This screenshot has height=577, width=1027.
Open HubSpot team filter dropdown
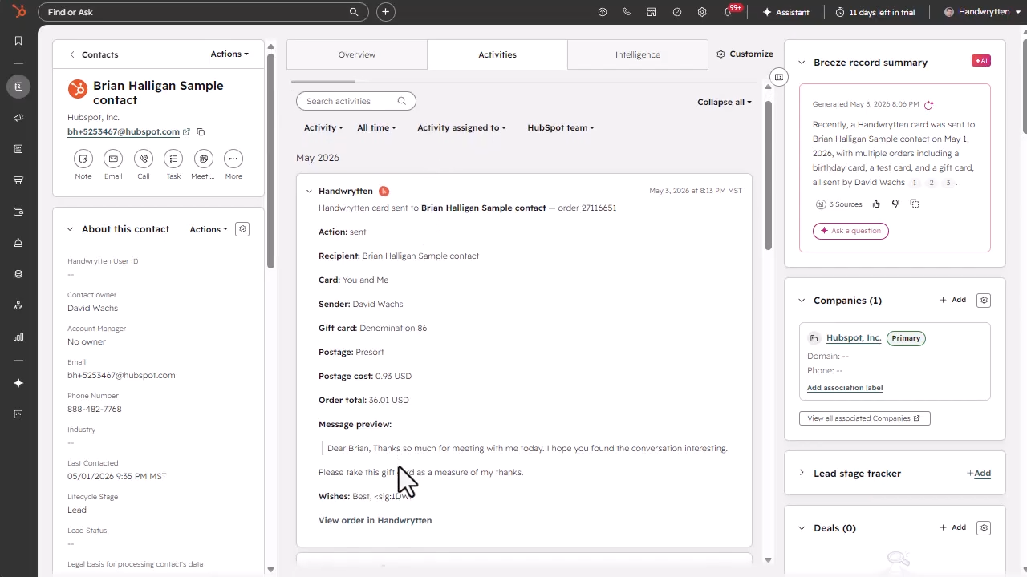pos(561,127)
